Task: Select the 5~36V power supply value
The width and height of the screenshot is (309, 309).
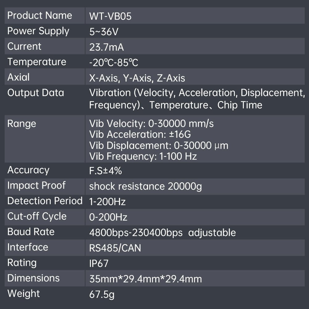Action: coord(104,32)
